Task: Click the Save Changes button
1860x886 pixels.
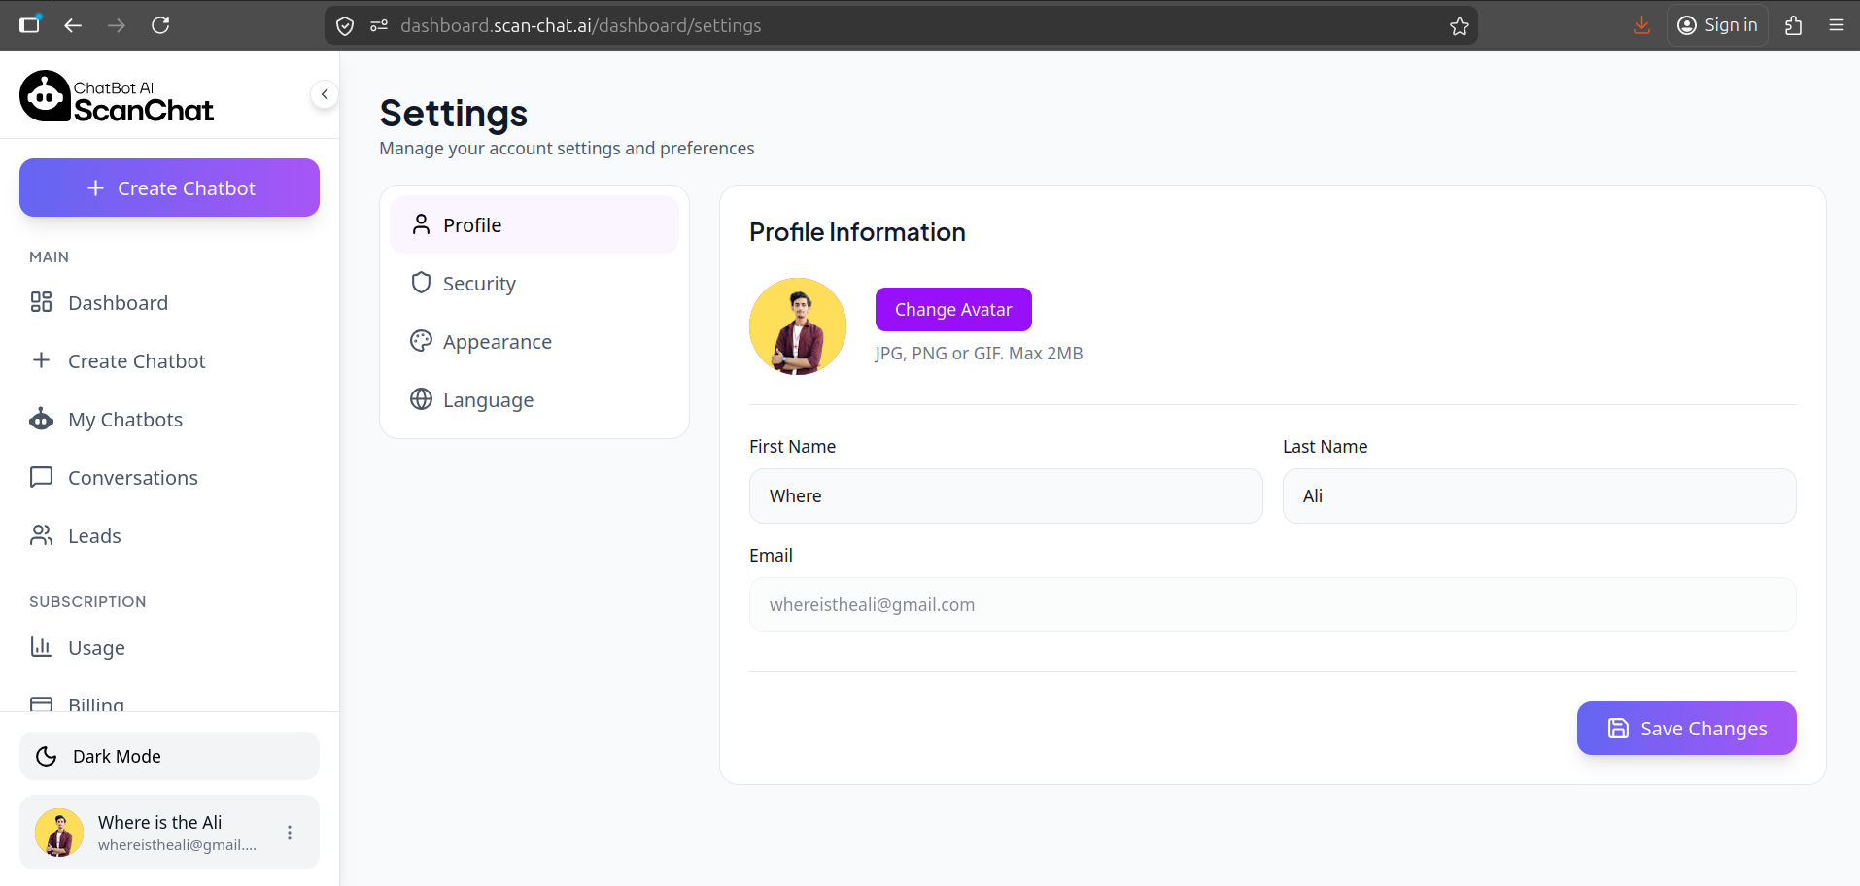Action: (x=1687, y=728)
